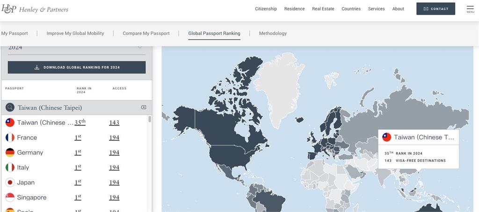Select the France row name
Image resolution: width=479 pixels, height=212 pixels.
pyautogui.click(x=27, y=137)
